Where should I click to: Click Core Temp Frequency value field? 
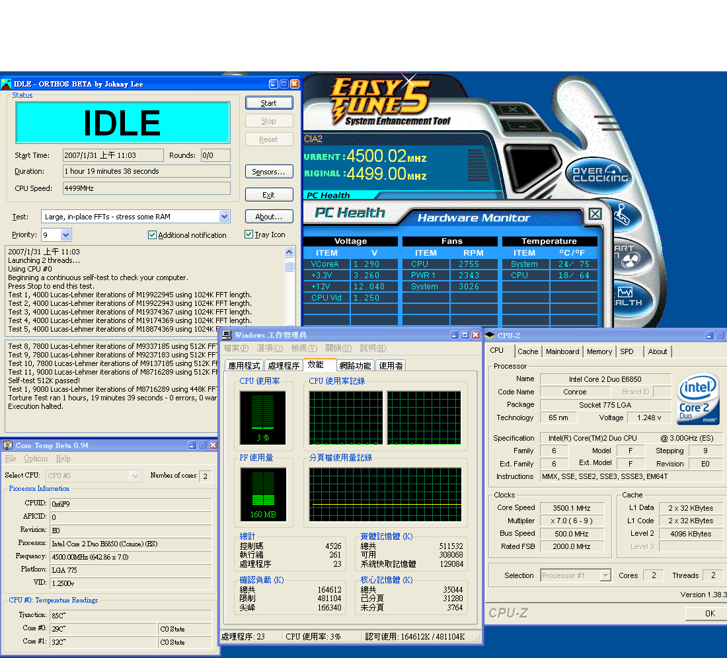pyautogui.click(x=132, y=557)
